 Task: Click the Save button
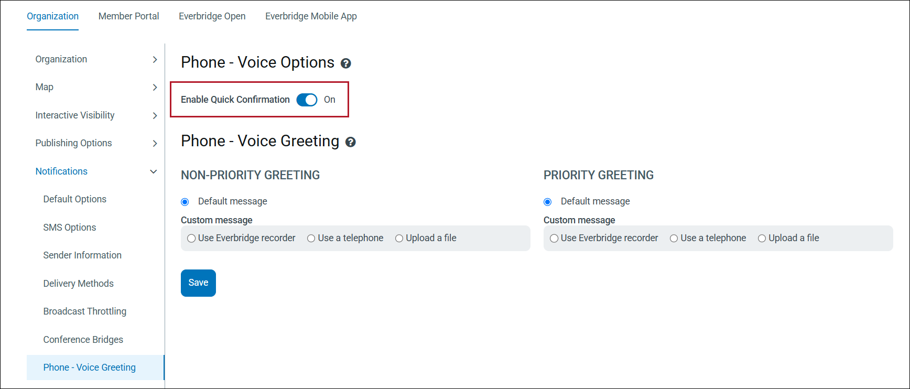click(198, 283)
